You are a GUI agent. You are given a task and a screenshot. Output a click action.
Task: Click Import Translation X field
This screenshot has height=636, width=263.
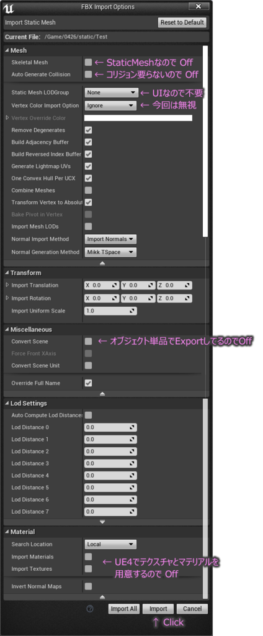tap(102, 286)
